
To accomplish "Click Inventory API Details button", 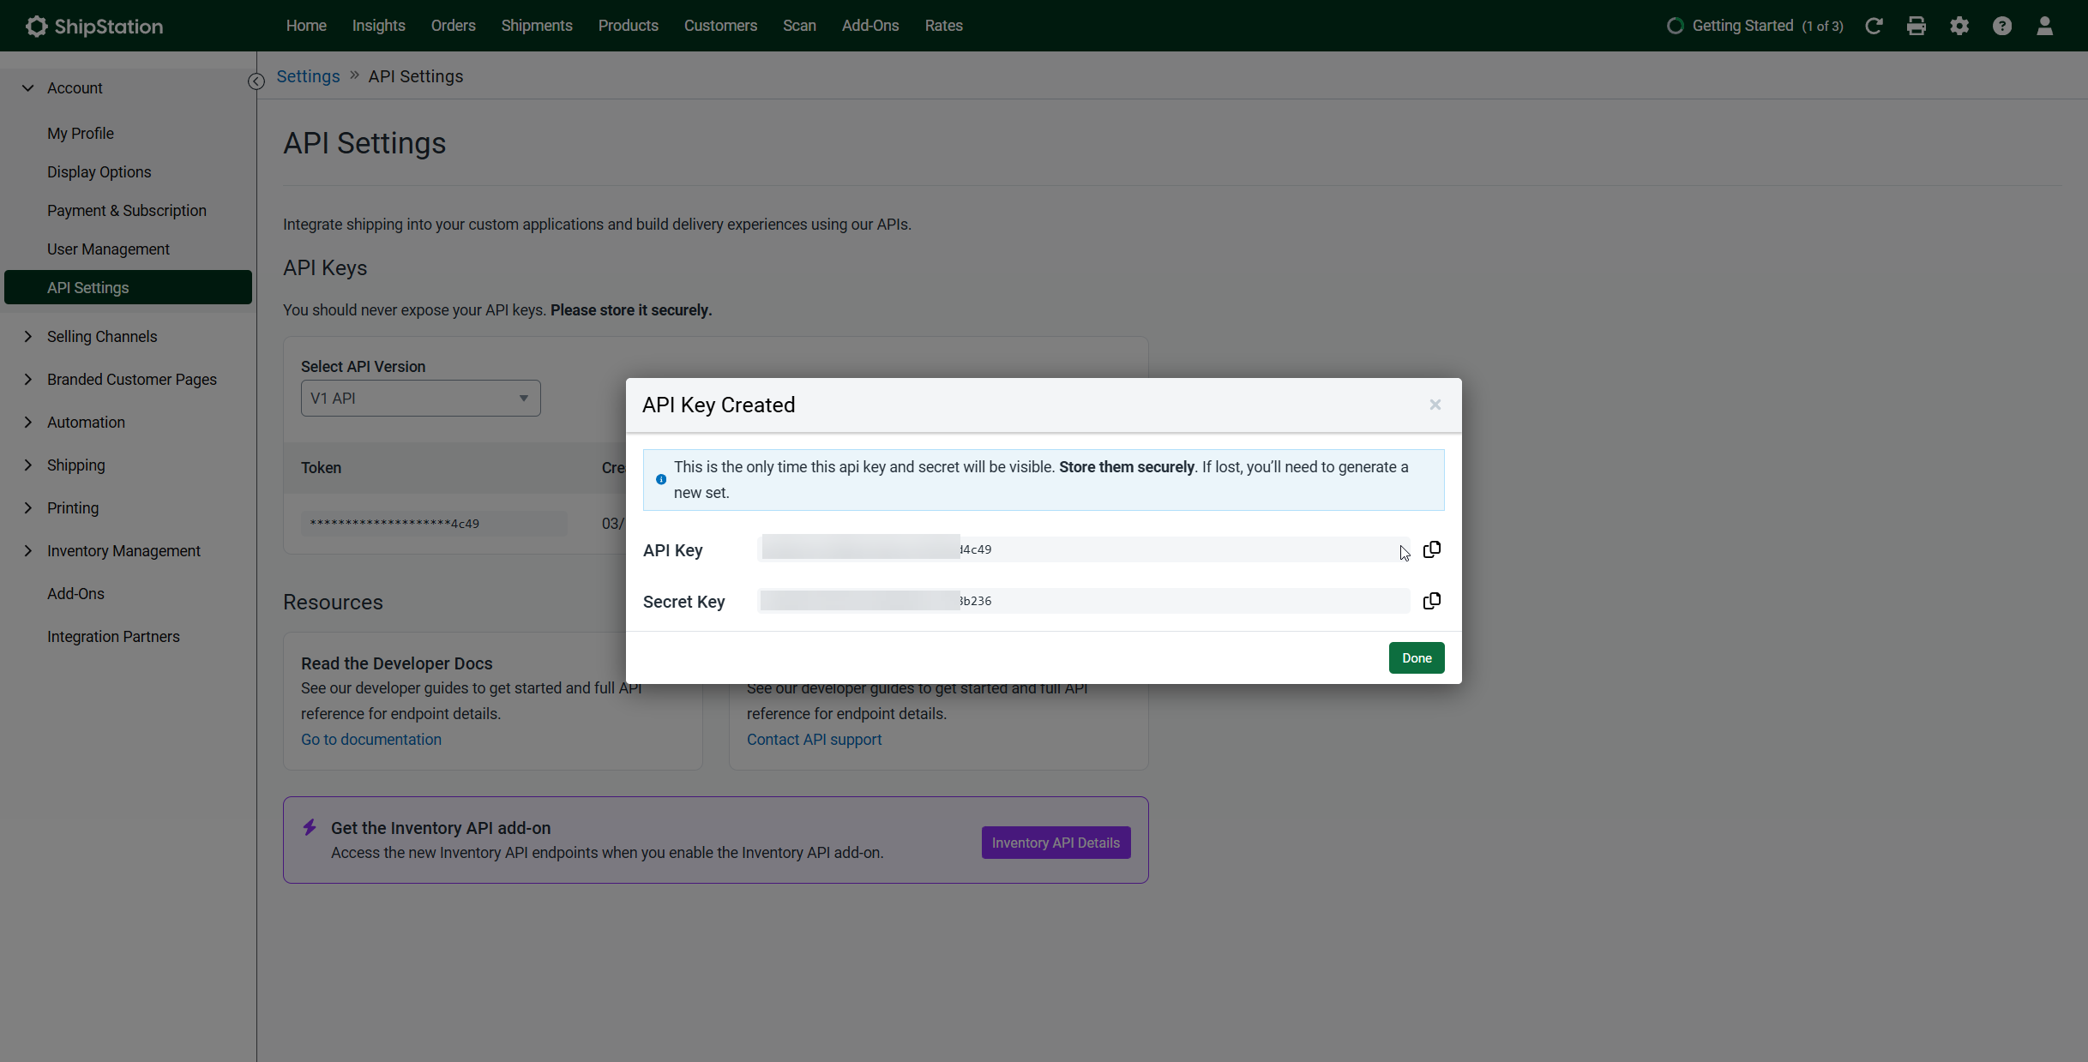I will coord(1056,843).
